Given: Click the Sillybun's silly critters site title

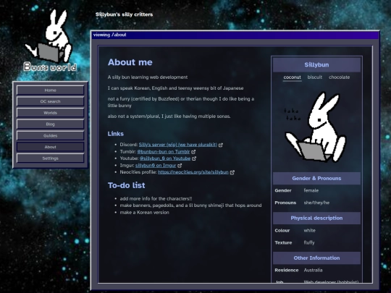Looking at the screenshot, I should (125, 14).
